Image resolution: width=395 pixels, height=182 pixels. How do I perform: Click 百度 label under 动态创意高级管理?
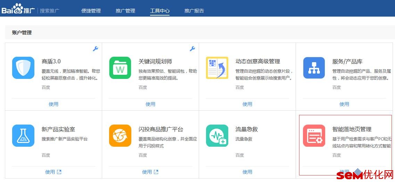pos(240,87)
